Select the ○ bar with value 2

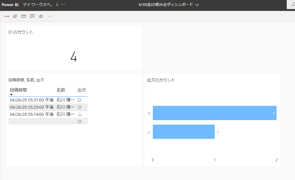pyautogui.click(x=215, y=113)
